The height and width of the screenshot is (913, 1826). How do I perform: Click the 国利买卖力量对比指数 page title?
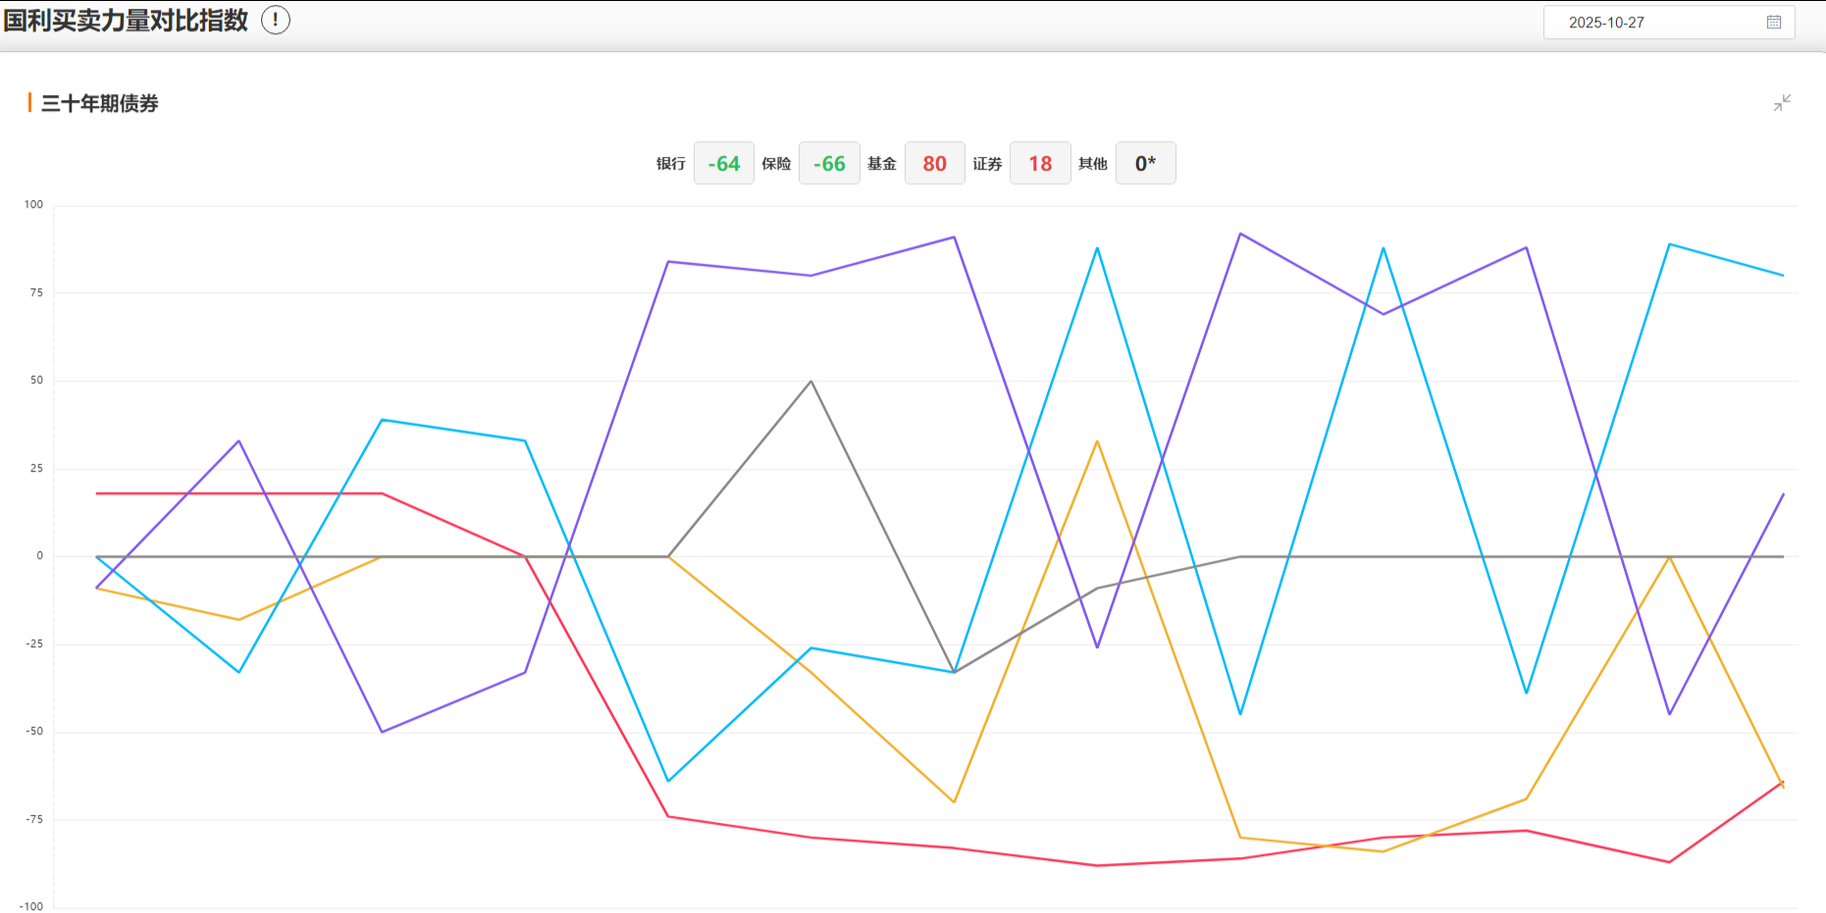tap(126, 21)
